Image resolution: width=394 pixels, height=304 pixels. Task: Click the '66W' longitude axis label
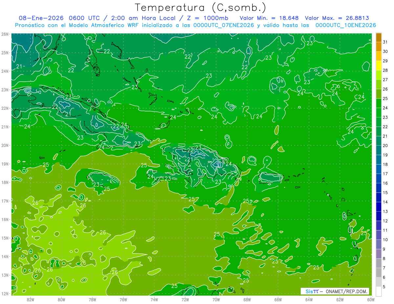[278, 299]
